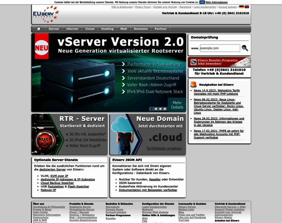
Task: Click the handshake icon in reseller banner
Action: tap(193, 62)
